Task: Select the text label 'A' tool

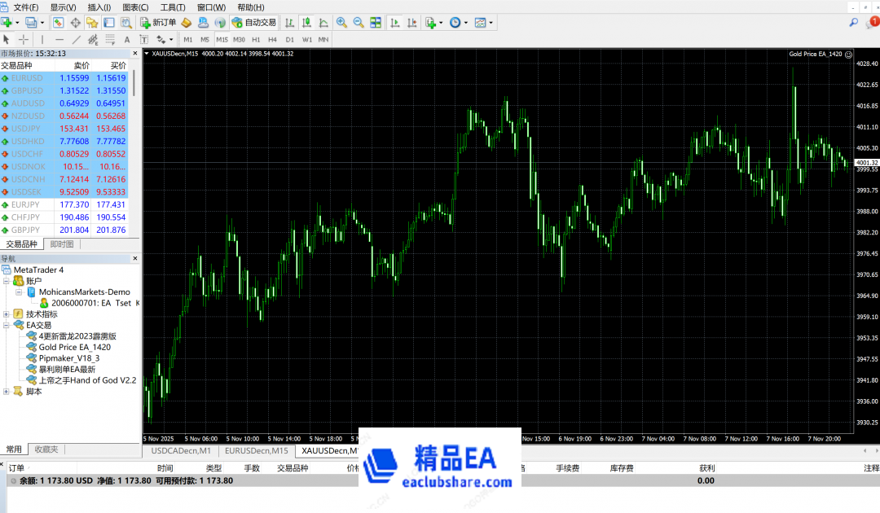Action: 127,39
